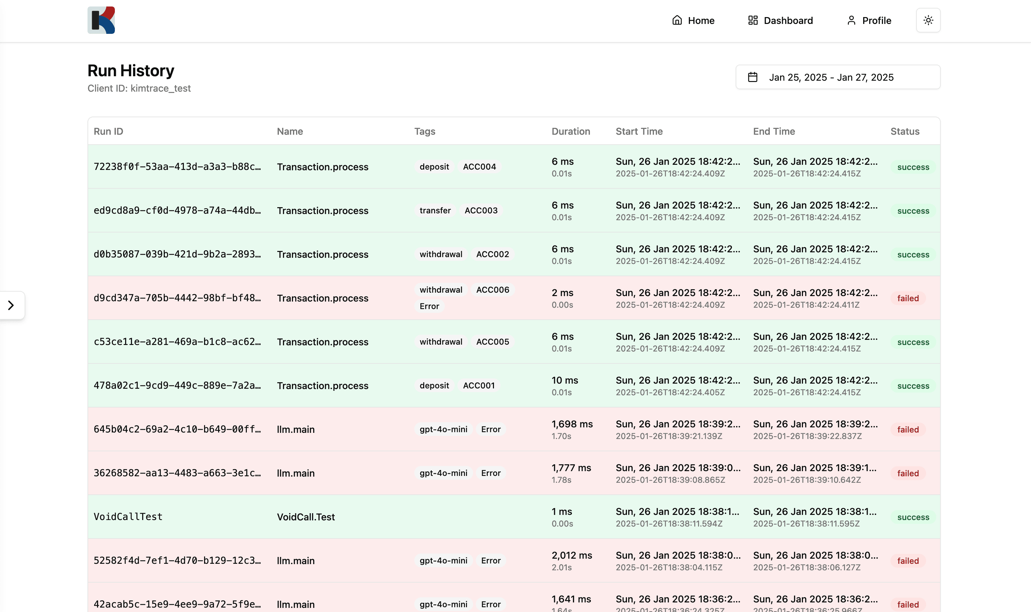Open the Dashboard page
This screenshot has height=612, width=1031.
[780, 20]
